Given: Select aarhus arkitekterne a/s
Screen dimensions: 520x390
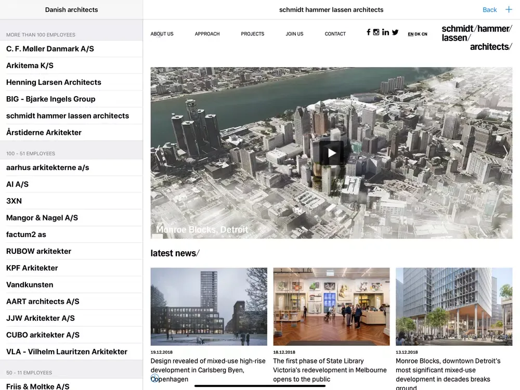Looking at the screenshot, I should click(71, 167).
